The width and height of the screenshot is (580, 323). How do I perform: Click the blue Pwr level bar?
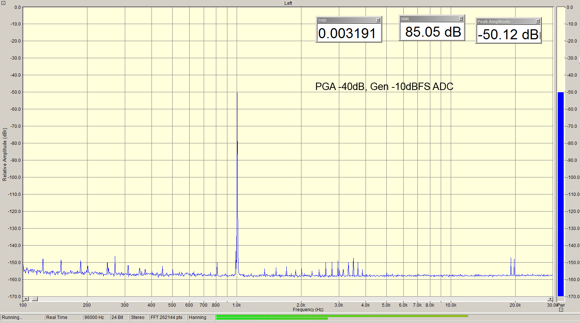(561, 194)
